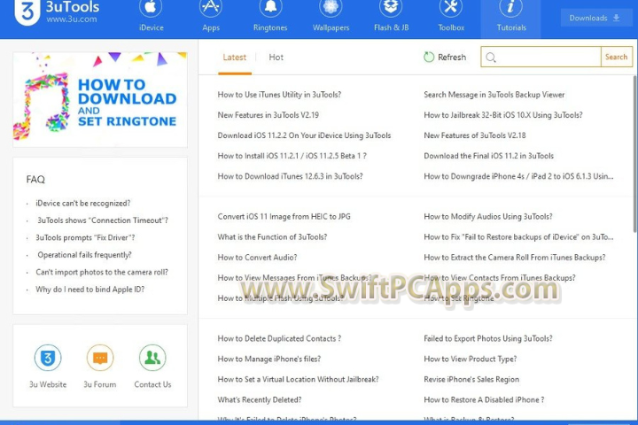The height and width of the screenshot is (425, 638).
Task: Open the iDevice section icon
Action: 151,7
